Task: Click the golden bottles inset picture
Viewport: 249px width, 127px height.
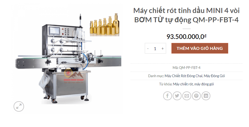Action: (x=105, y=25)
